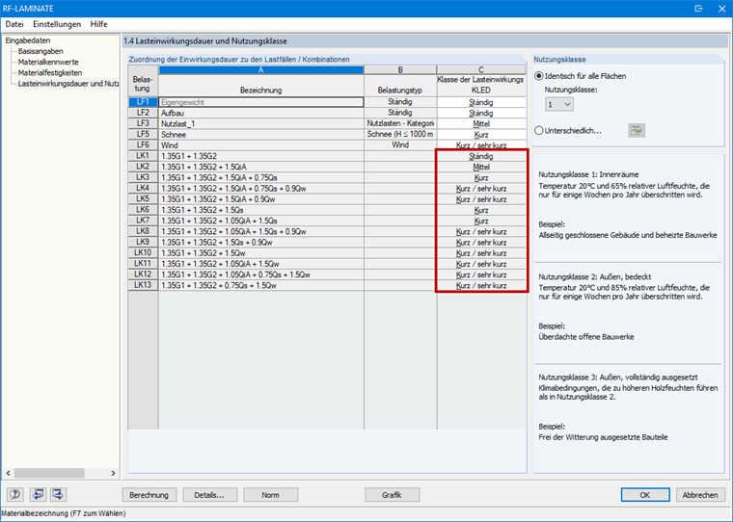Image resolution: width=733 pixels, height=522 pixels.
Task: Click the 'Schnee' designation cell
Action: [x=260, y=135]
